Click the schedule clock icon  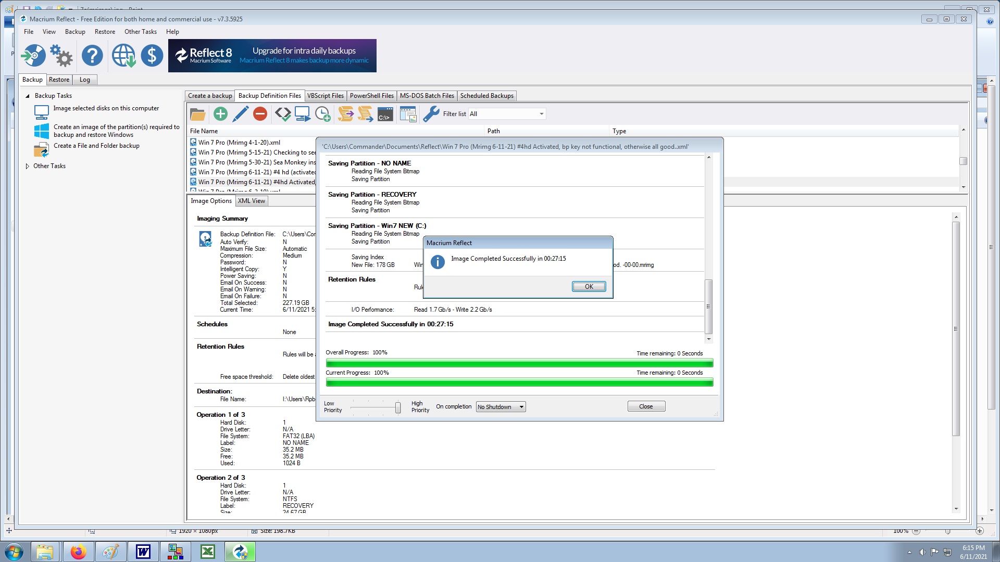coord(322,113)
